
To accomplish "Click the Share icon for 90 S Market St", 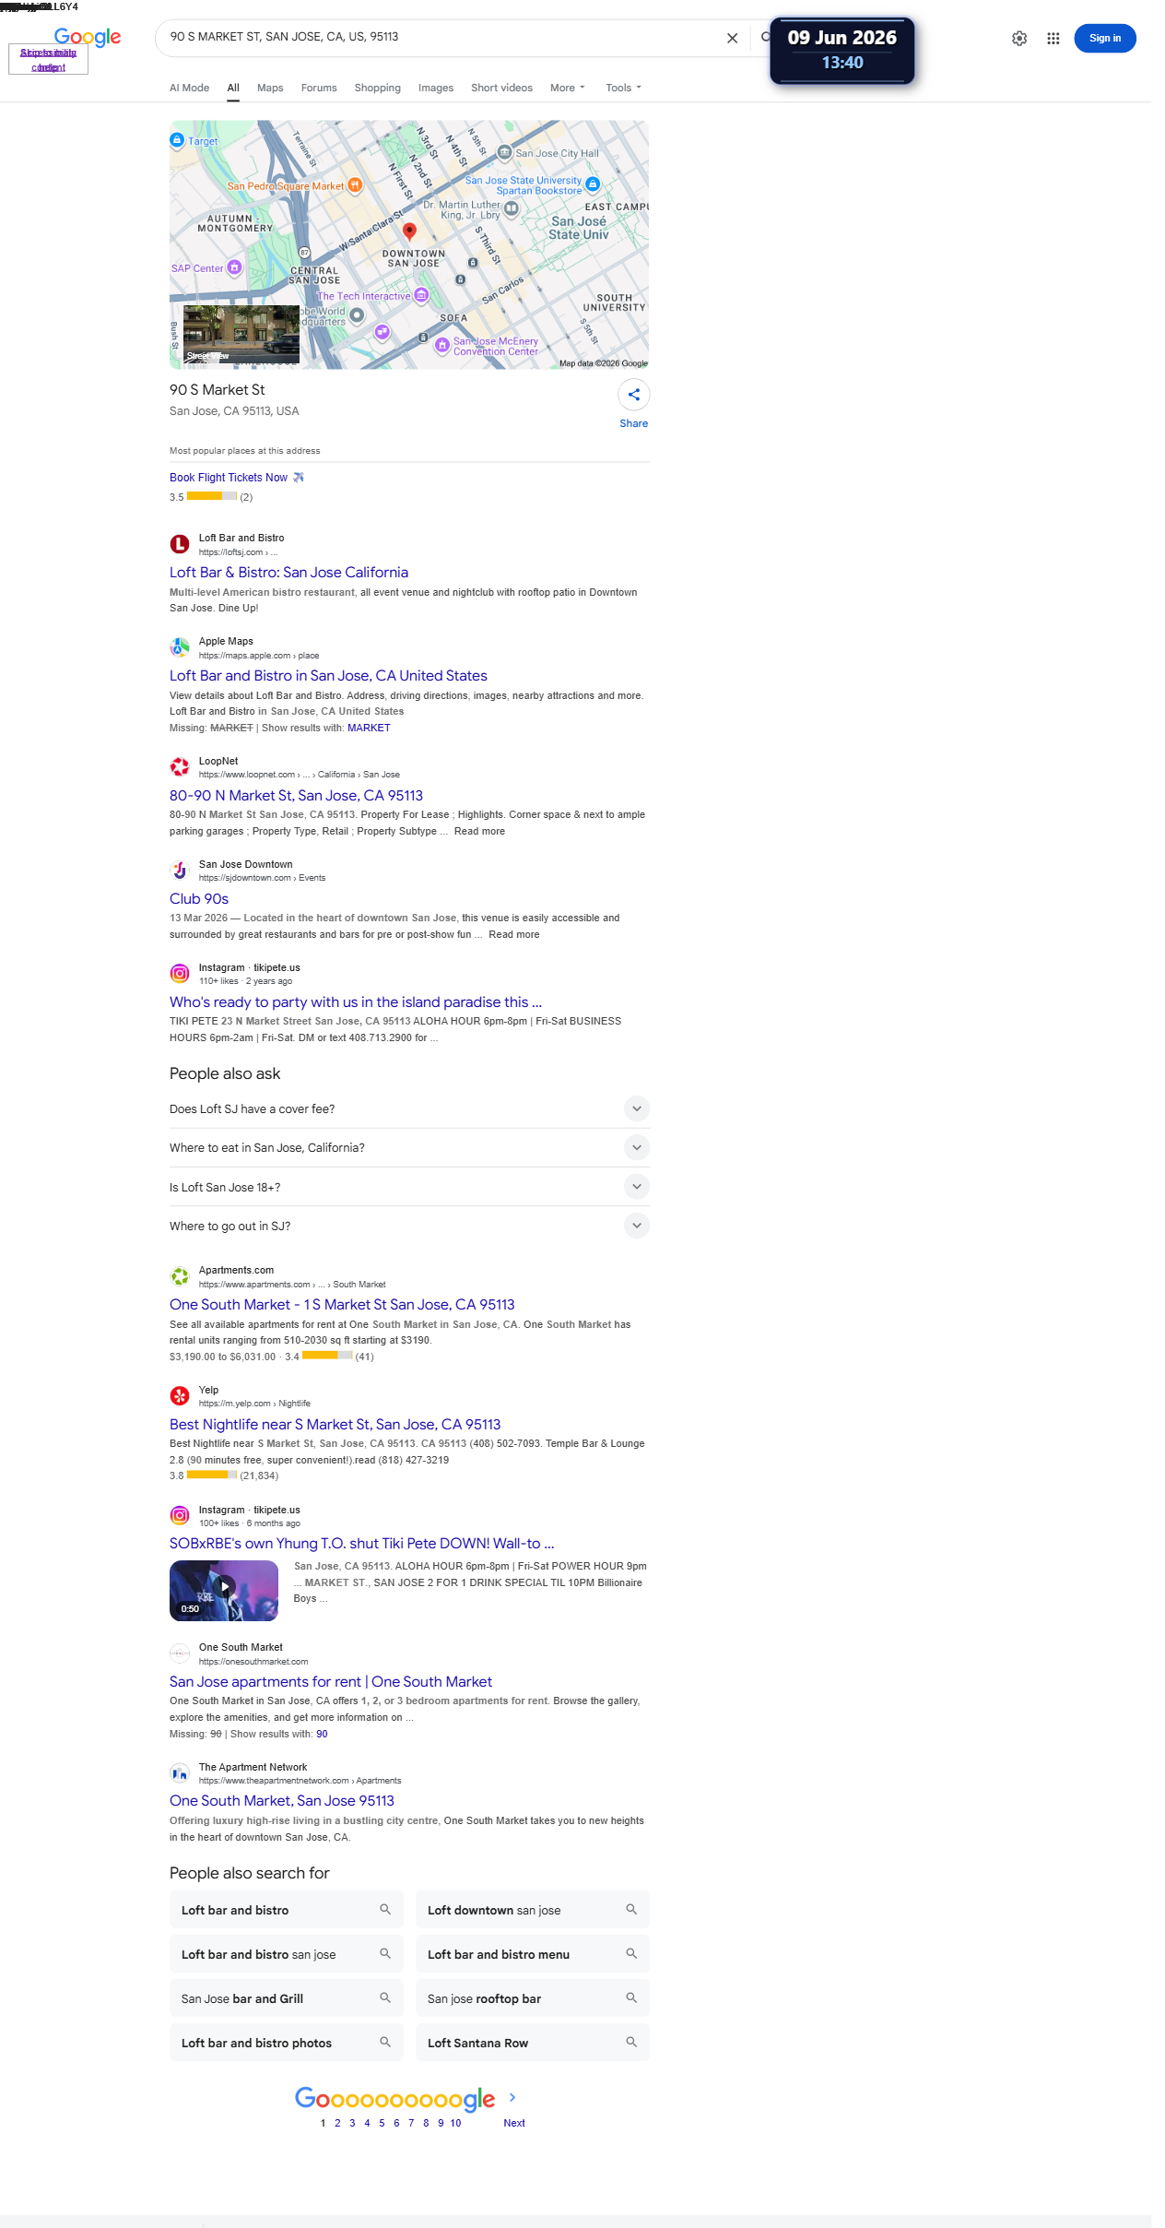I will (x=634, y=395).
